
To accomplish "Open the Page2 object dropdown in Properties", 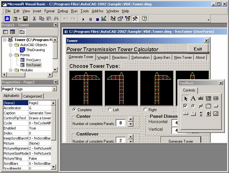I will pos(54,89).
